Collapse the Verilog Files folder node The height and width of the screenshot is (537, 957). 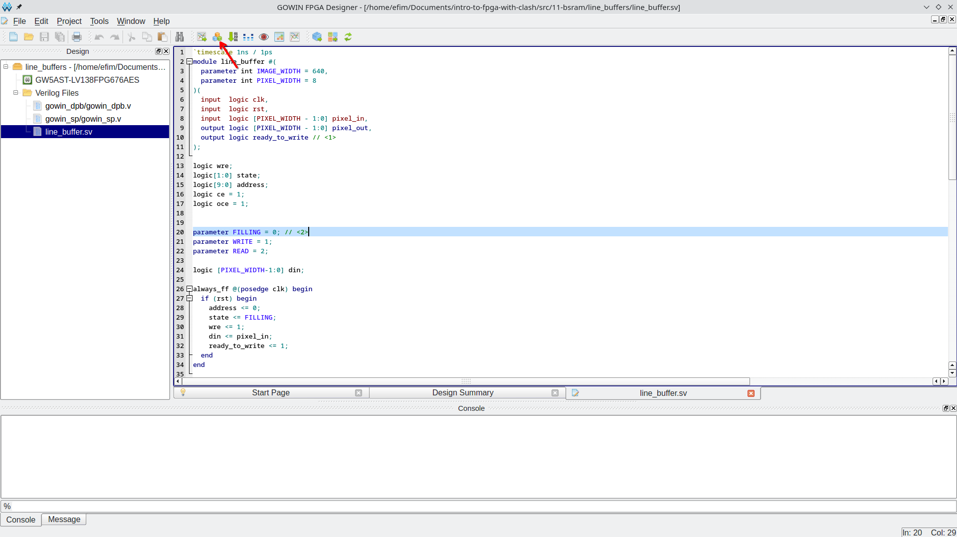16,93
